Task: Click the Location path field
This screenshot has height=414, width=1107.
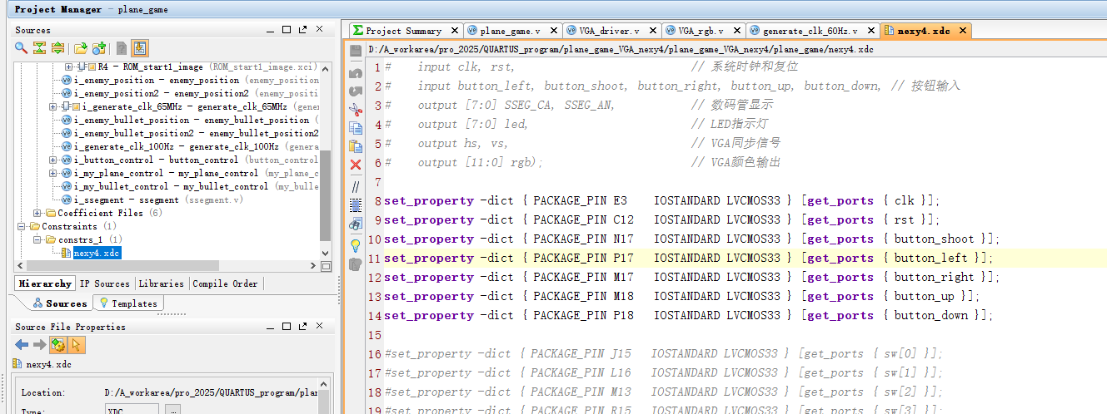Action: coord(212,392)
